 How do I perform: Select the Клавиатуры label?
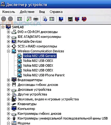(27, 104)
